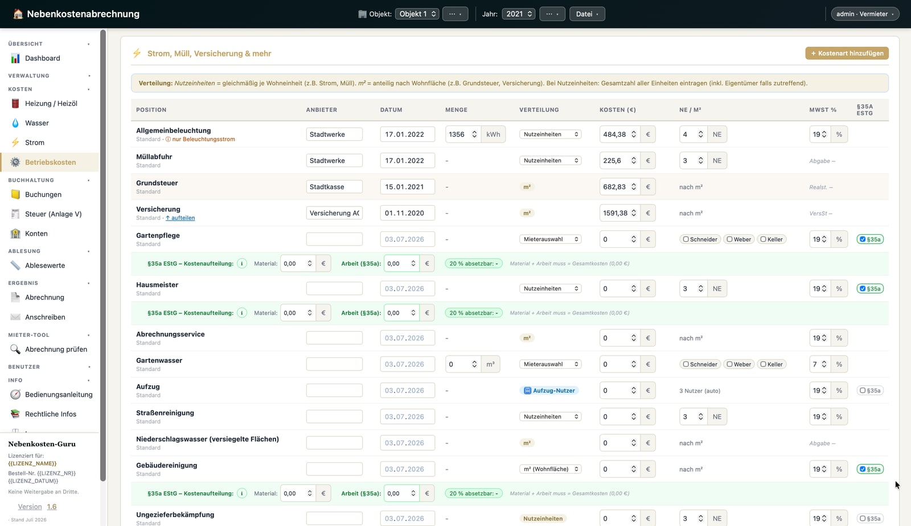Click the Objekt building icon in header
Viewport: 911px width, 526px height.
pyautogui.click(x=362, y=14)
